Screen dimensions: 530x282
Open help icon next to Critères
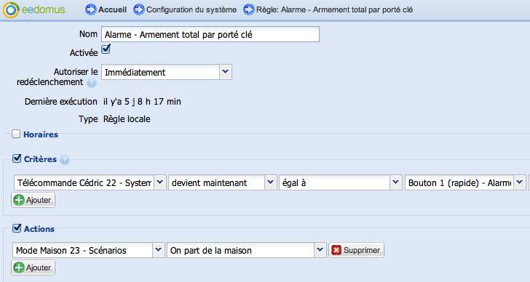[65, 160]
